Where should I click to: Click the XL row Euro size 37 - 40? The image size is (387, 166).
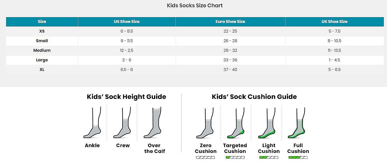pos(230,69)
